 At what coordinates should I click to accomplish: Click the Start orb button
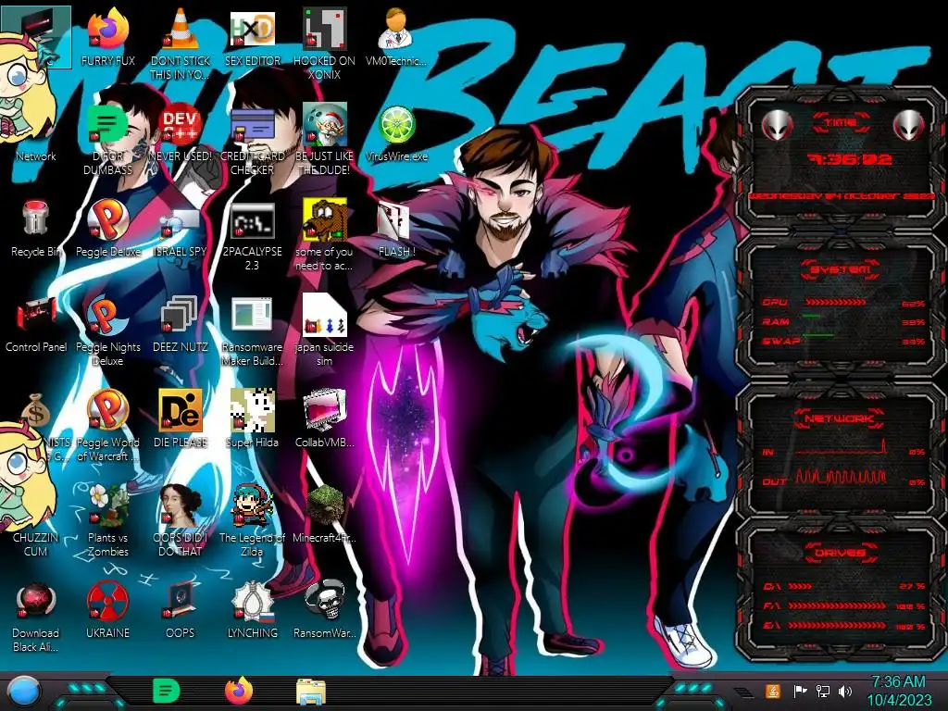(24, 692)
